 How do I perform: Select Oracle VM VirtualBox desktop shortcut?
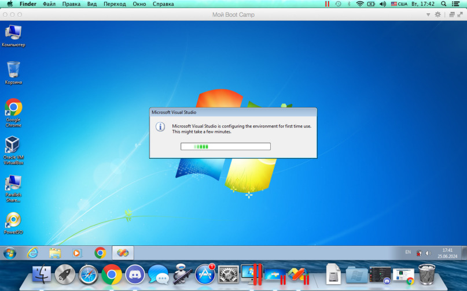13,150
